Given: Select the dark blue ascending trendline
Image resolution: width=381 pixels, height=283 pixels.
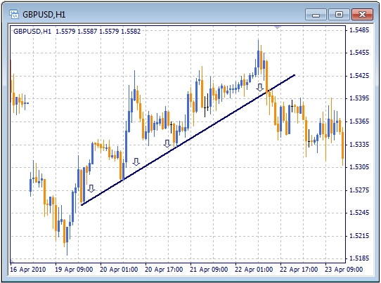Looking at the screenshot, I should (x=188, y=140).
